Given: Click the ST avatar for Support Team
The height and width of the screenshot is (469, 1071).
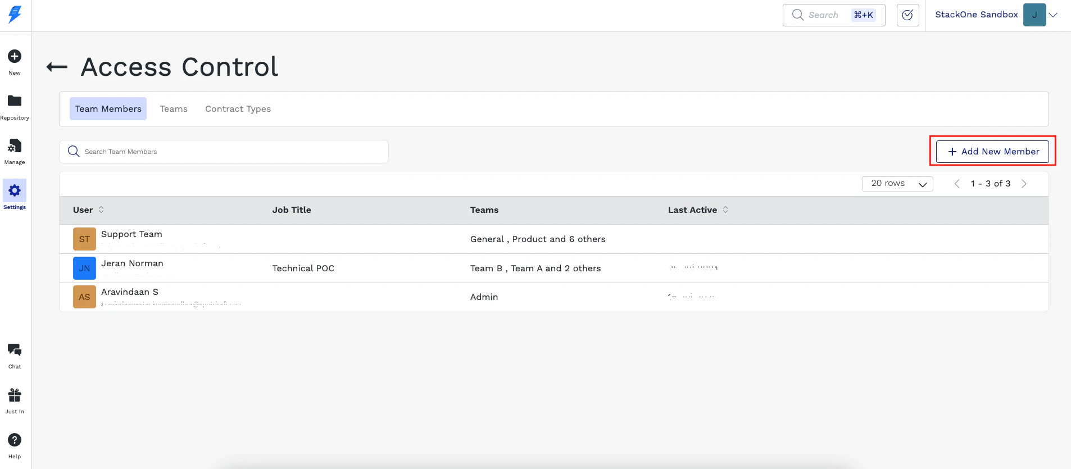Looking at the screenshot, I should (x=84, y=239).
